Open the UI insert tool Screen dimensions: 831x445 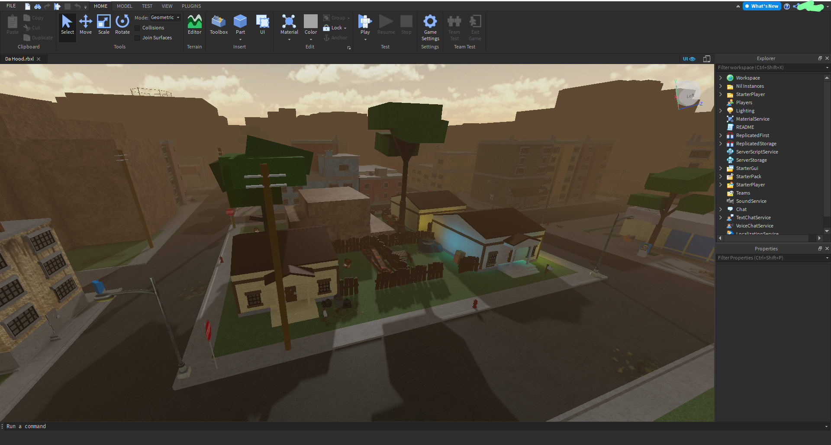(x=262, y=25)
